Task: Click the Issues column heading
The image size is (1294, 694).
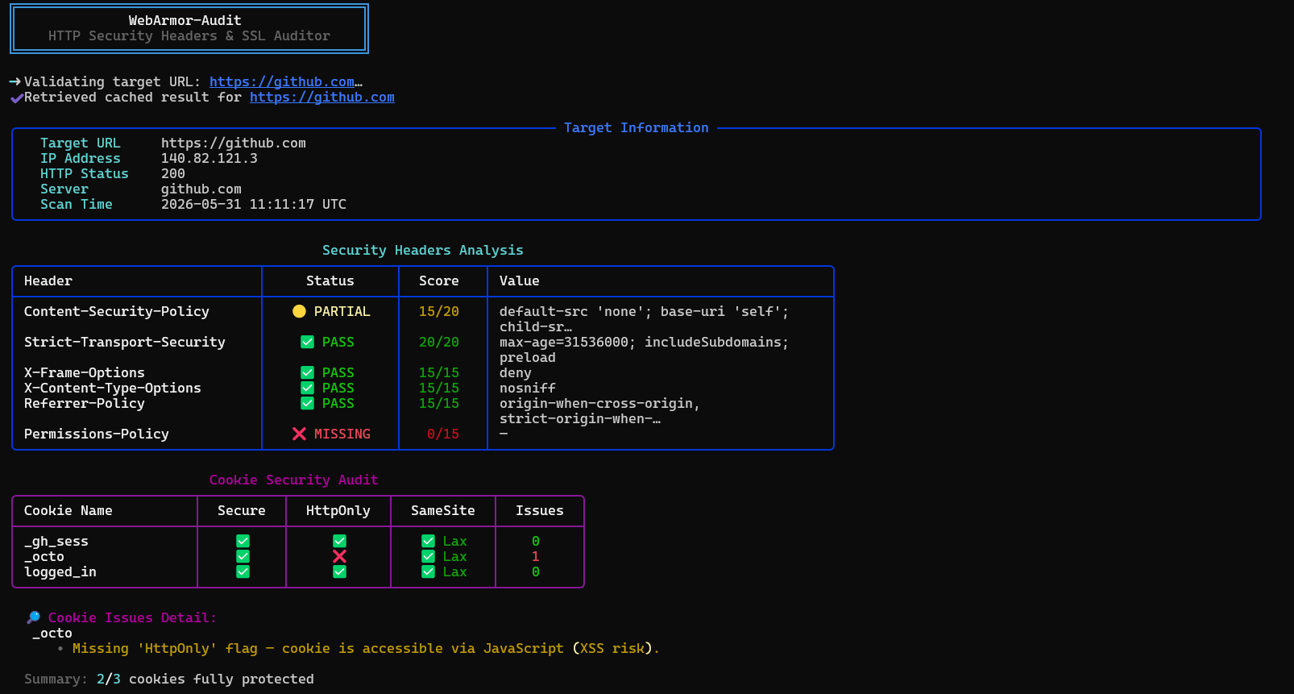Action: pos(540,510)
